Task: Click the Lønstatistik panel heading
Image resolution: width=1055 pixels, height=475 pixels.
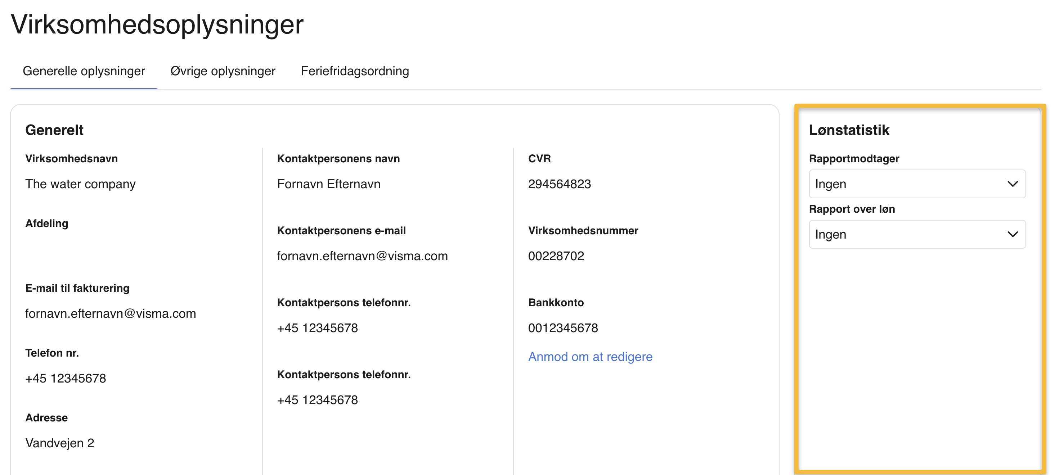Action: click(849, 130)
